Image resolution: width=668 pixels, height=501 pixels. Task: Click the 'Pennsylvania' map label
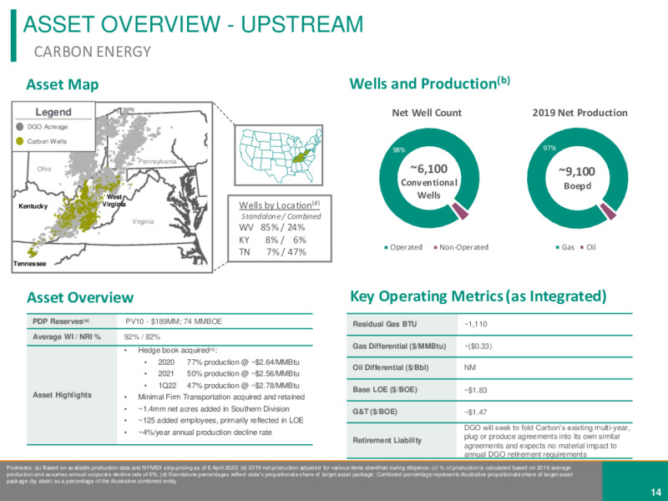(157, 162)
